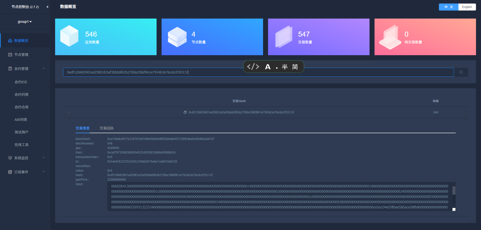
Task: Open the 4 节点数量 card
Action: (212, 37)
